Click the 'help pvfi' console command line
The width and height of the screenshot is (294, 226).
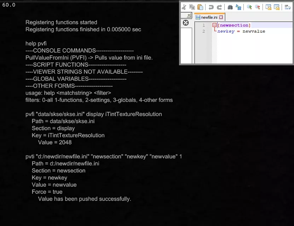(x=36, y=43)
